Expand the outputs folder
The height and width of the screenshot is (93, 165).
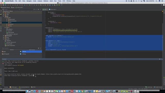point(7,24)
